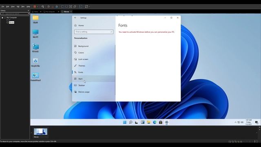Collapse the My Computer tree node

point(2,18)
